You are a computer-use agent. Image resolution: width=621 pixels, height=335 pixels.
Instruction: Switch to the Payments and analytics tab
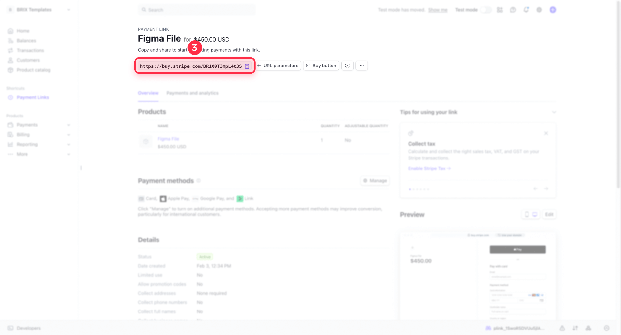click(x=192, y=93)
